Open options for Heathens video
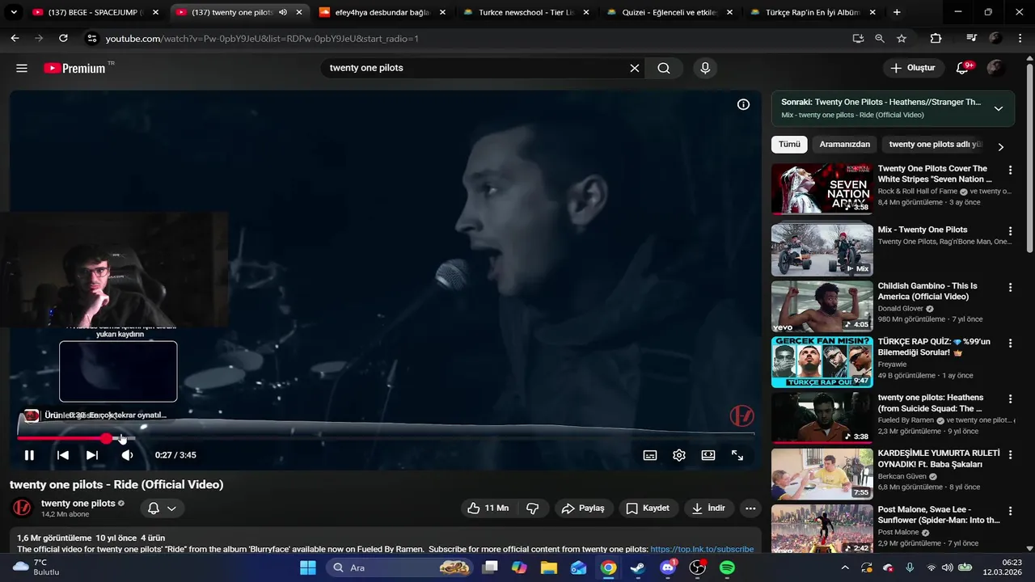Viewport: 1035px width, 582px height. [1010, 399]
